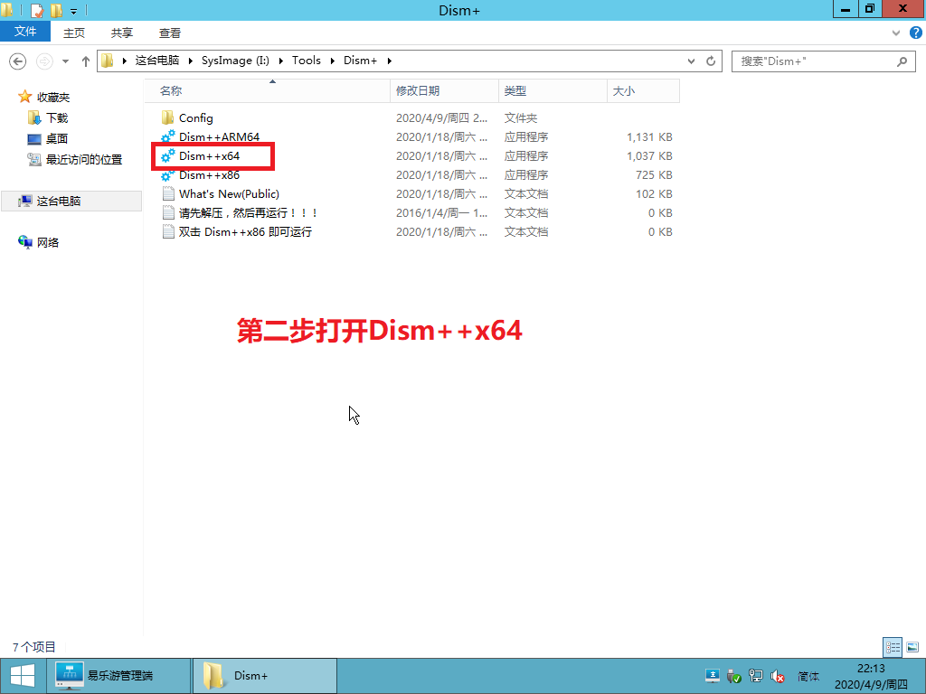Click the Dism+ taskbar folder button
Image resolution: width=926 pixels, height=694 pixels.
pos(265,676)
